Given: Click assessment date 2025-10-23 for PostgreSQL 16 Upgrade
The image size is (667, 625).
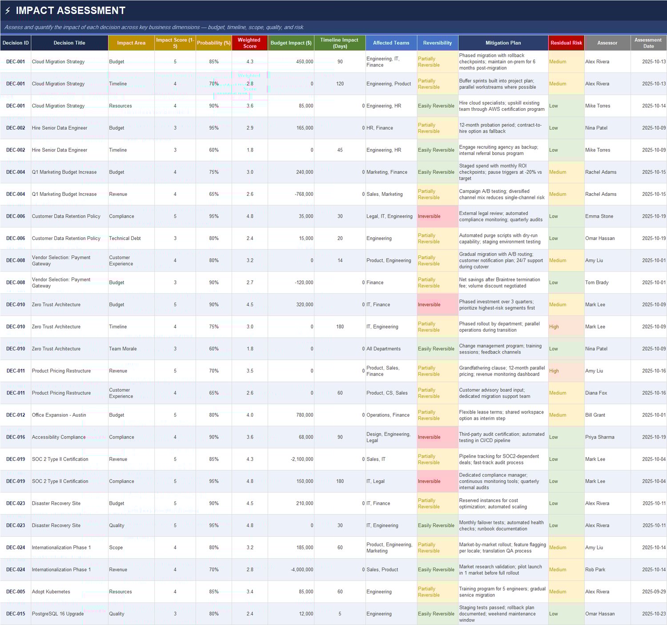Looking at the screenshot, I should point(648,613).
